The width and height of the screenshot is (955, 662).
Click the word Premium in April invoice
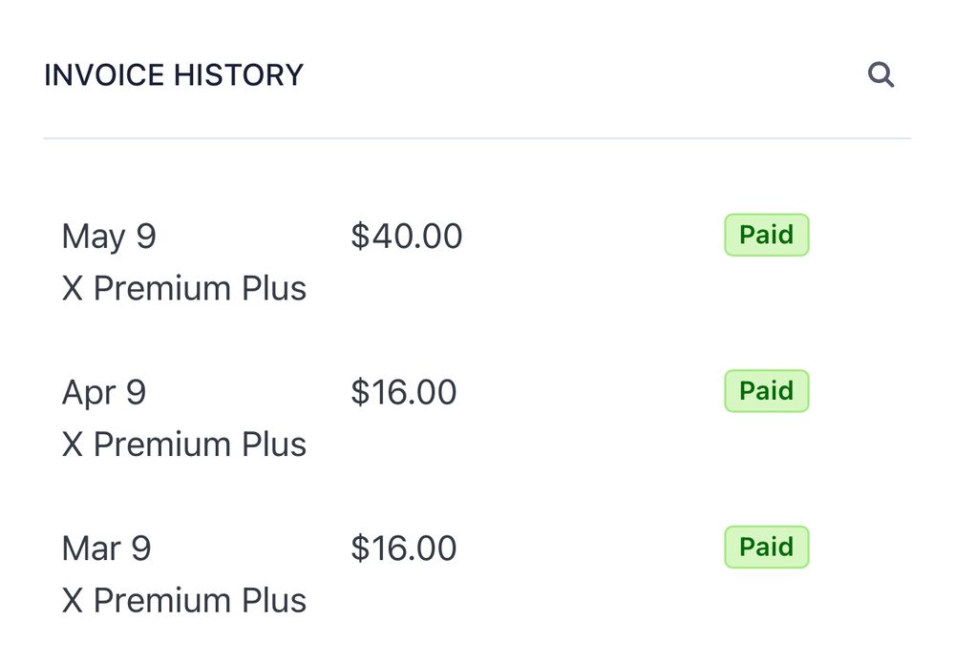[162, 445]
